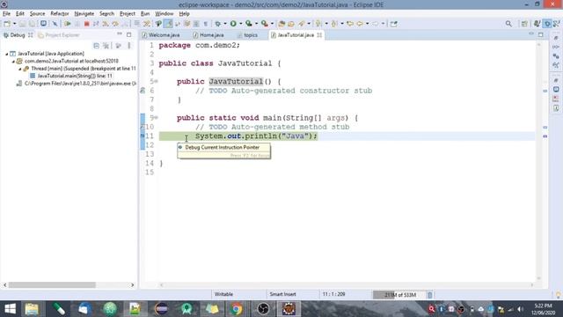This screenshot has height=317, width=563.
Task: Collapse the Thread [main] tree node
Action: (20, 69)
